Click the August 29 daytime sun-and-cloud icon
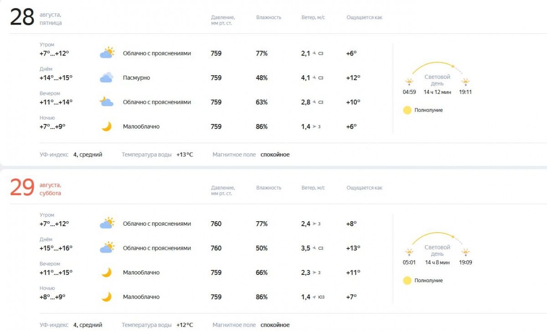The image size is (547, 331). tap(107, 248)
